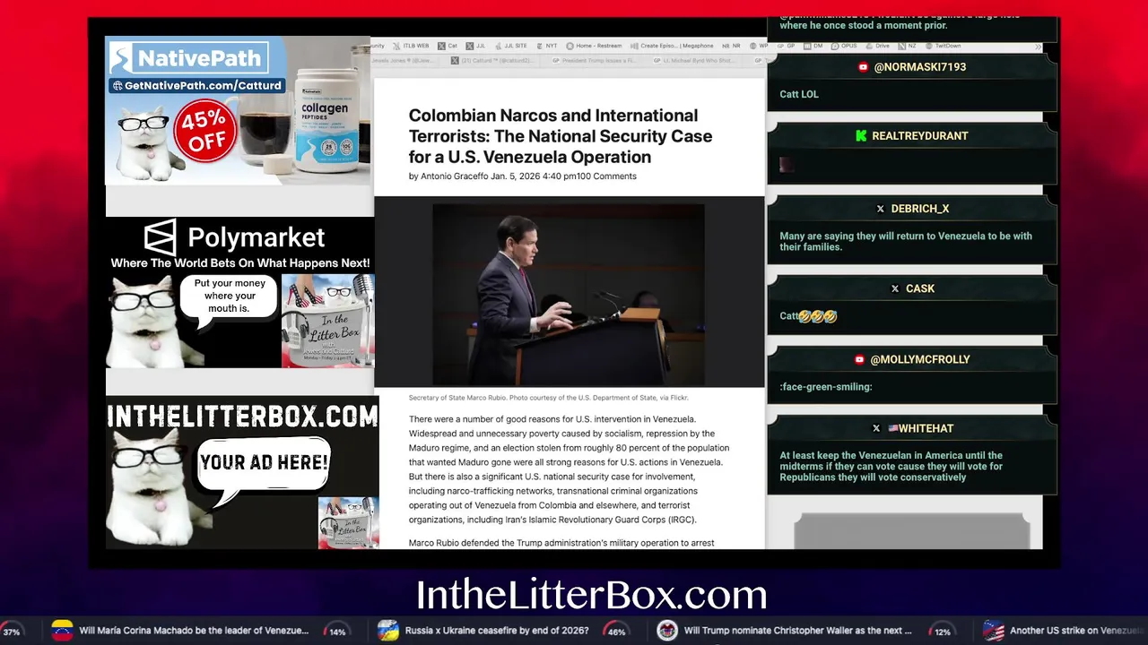Select the DEBRICH_X username
Viewport: 1148px width, 645px height.
point(920,209)
